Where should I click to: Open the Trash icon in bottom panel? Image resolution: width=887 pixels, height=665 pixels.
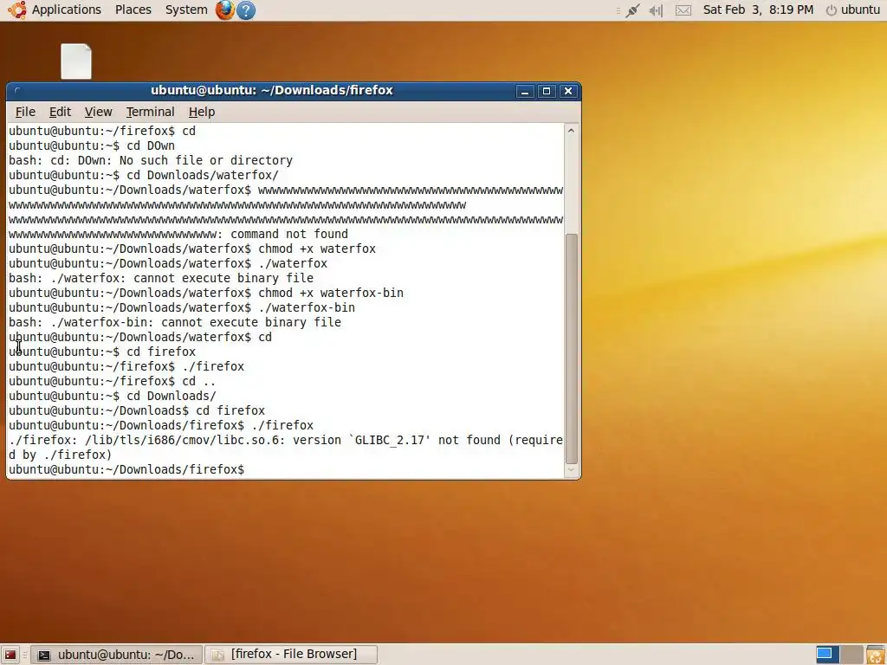point(875,655)
